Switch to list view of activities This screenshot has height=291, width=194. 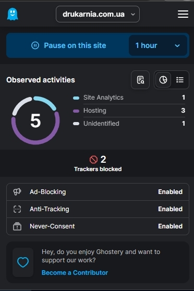tap(180, 80)
